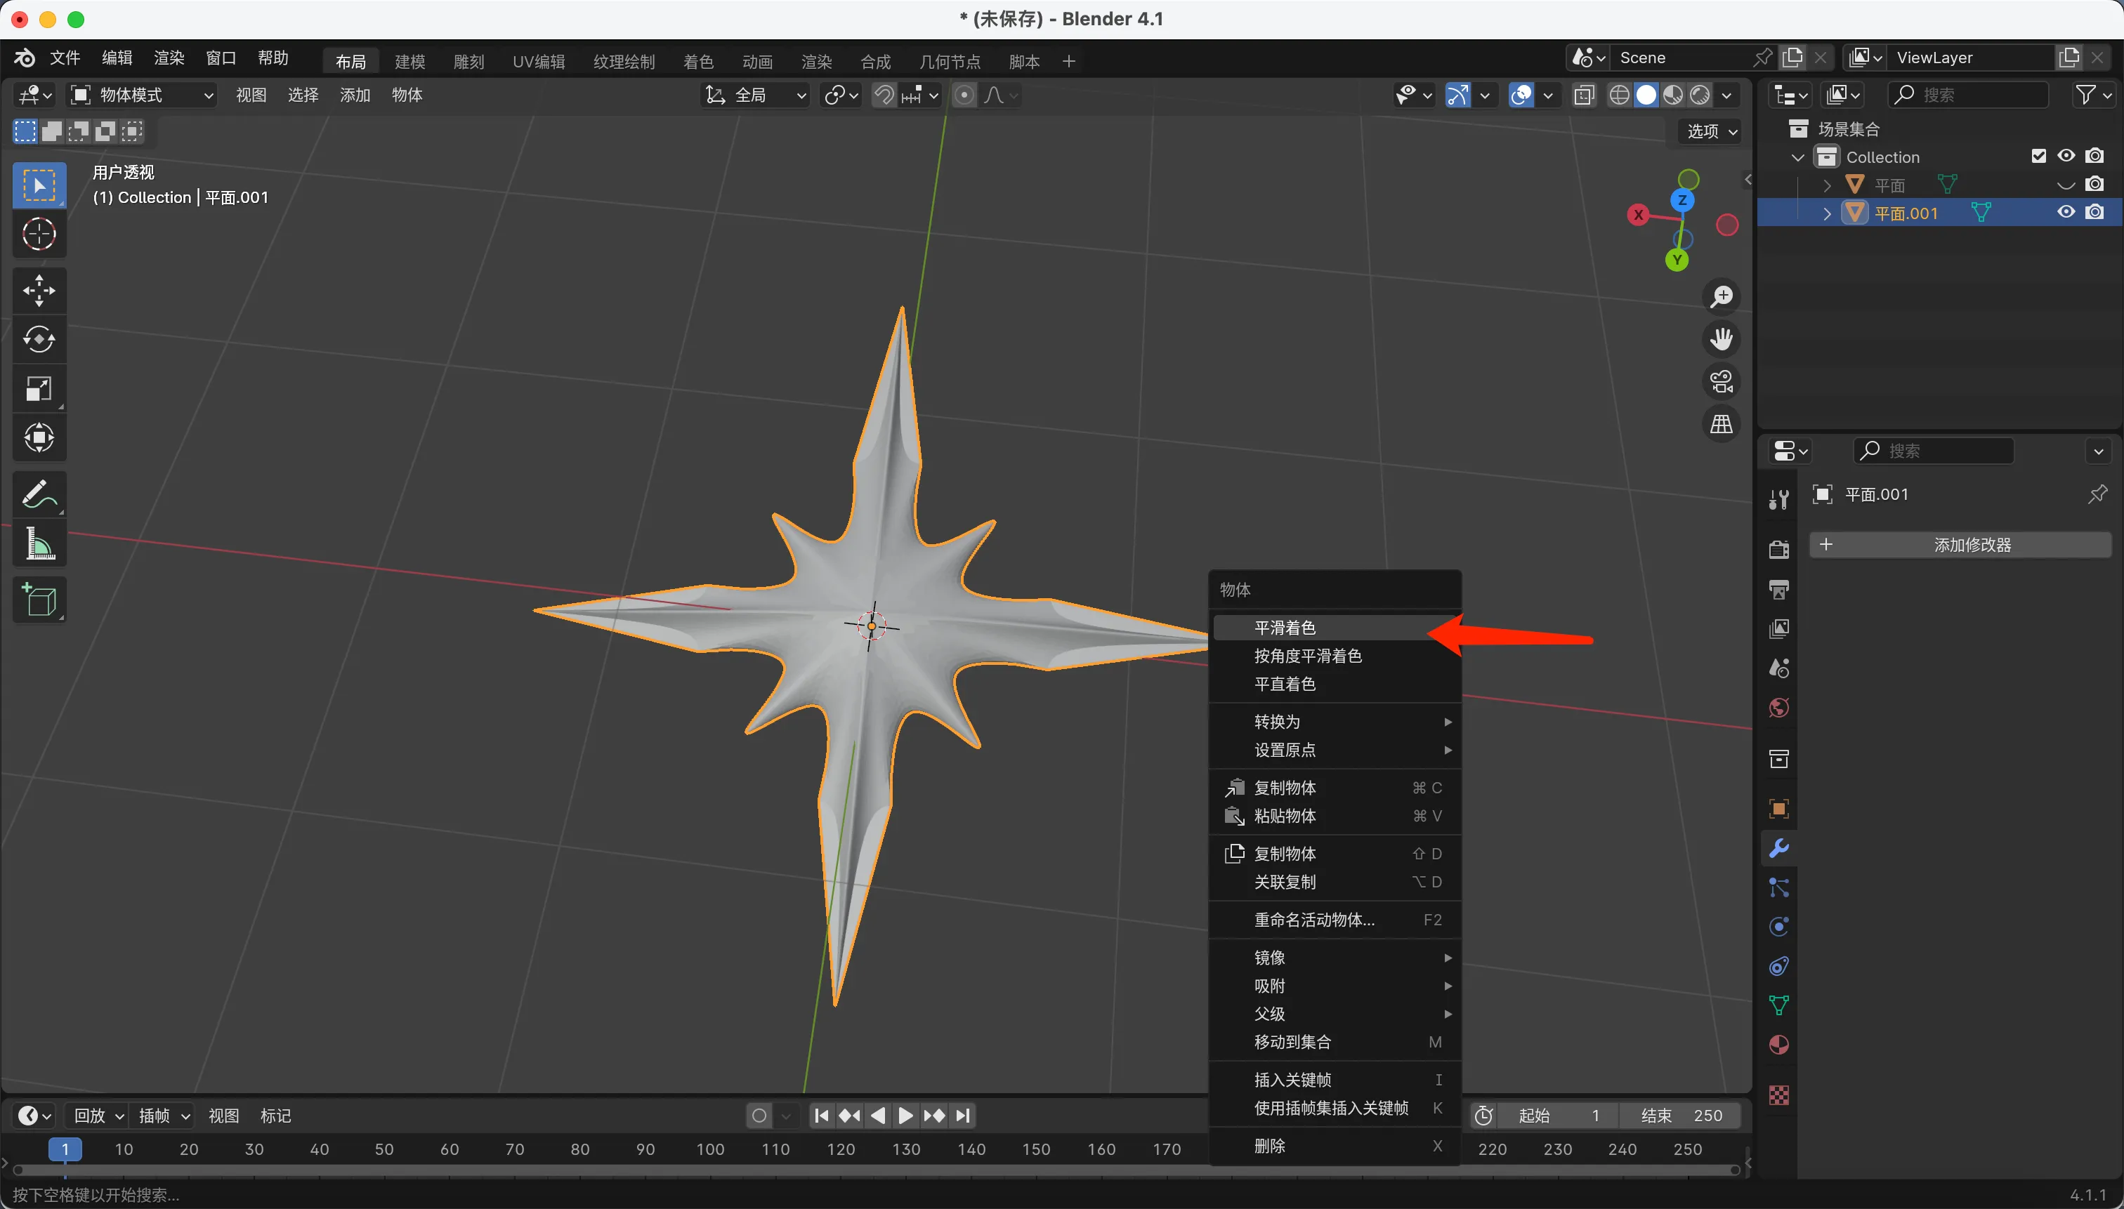
Task: Switch to the 建模 workspace tab
Action: click(409, 62)
